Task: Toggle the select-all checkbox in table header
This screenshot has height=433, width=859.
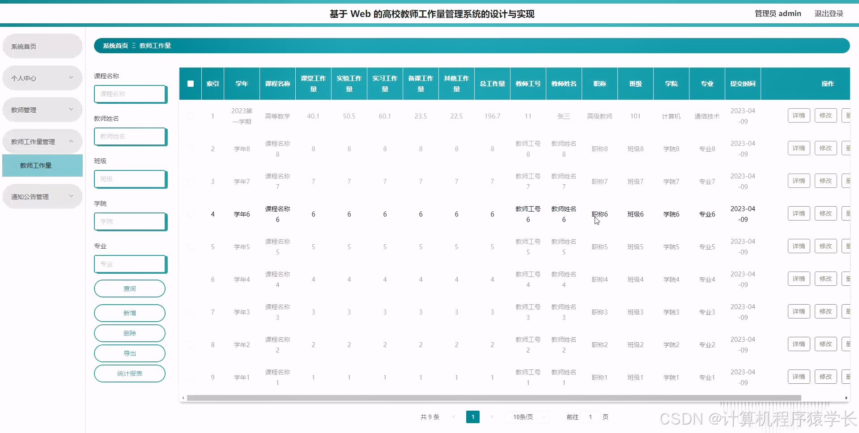Action: (x=191, y=83)
